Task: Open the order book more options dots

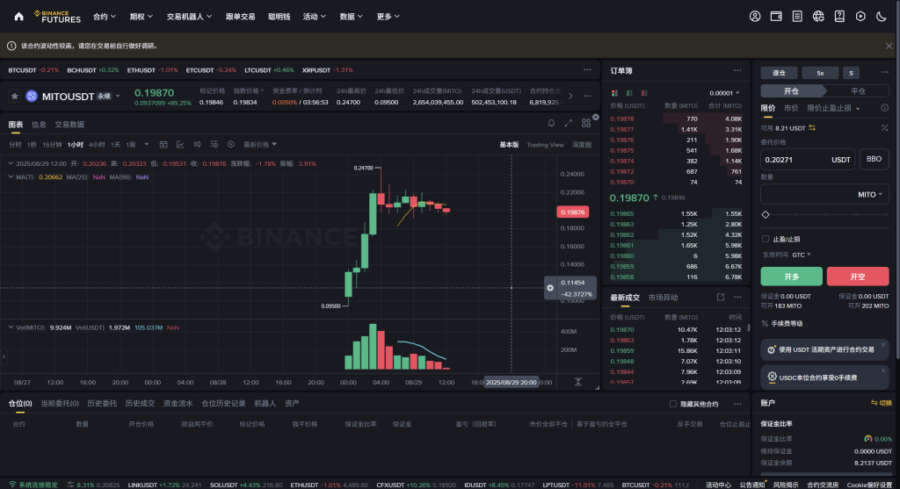Action: (737, 70)
